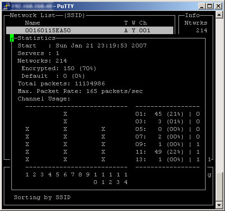Screen dimensions: 225x211
Task: Click the 'Sorting by SSID' status text
Action: click(42, 197)
